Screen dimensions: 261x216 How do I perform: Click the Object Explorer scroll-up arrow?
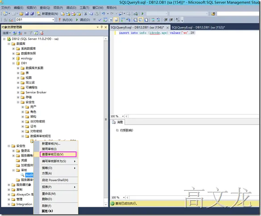point(106,39)
